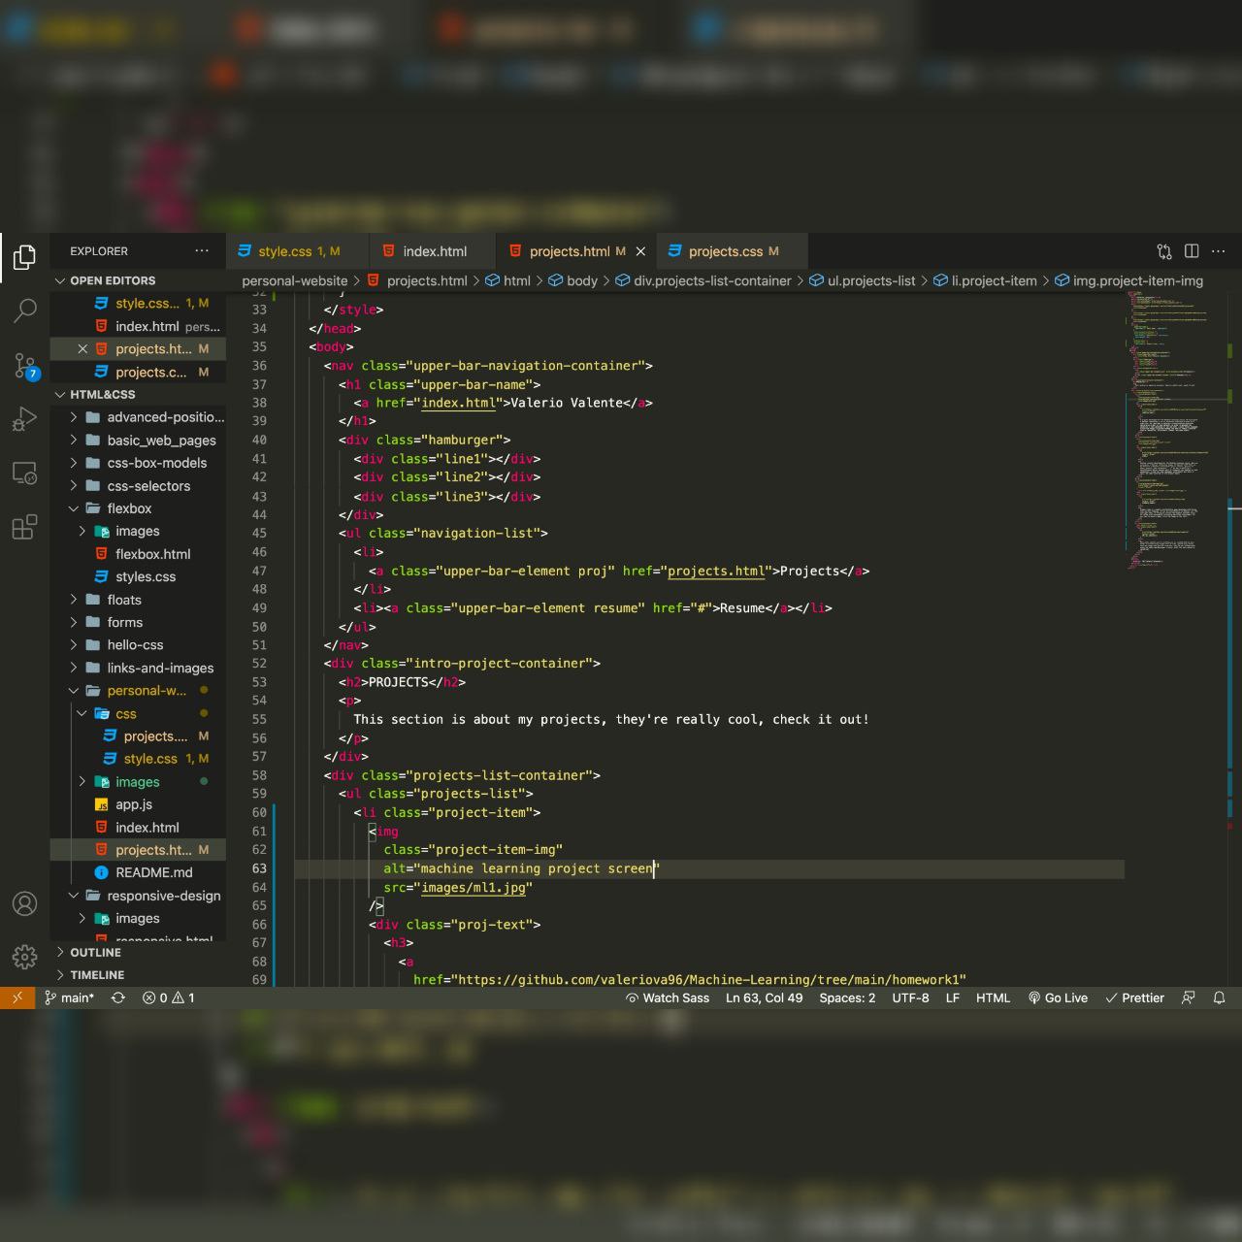Change end of line sequence LF
Screen dimensions: 1242x1242
(x=953, y=997)
